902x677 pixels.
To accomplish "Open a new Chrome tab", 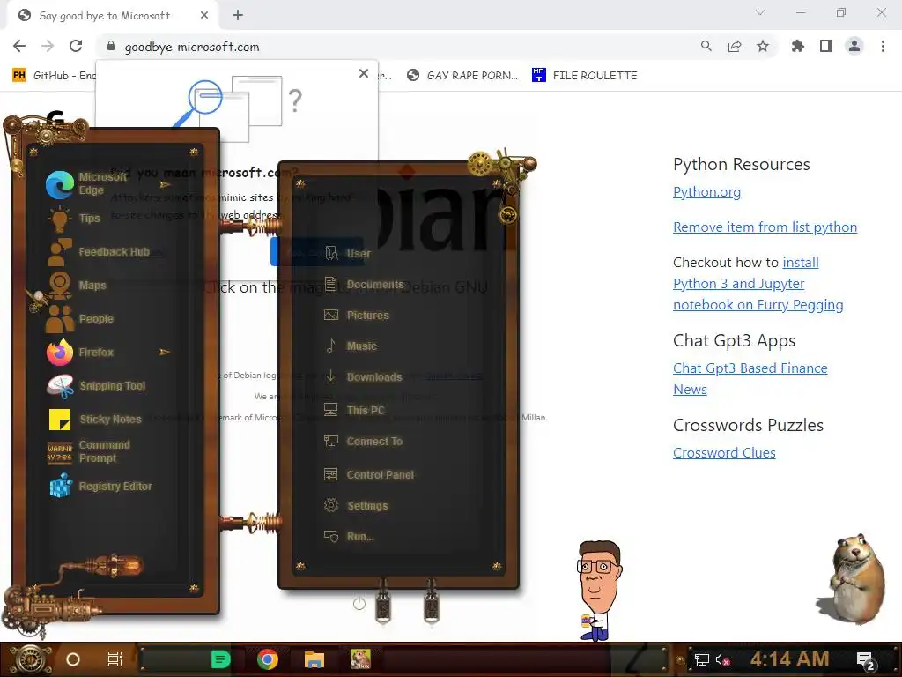I will click(x=238, y=15).
